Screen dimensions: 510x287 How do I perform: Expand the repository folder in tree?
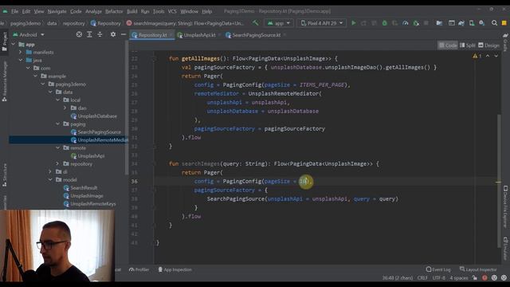(x=57, y=163)
